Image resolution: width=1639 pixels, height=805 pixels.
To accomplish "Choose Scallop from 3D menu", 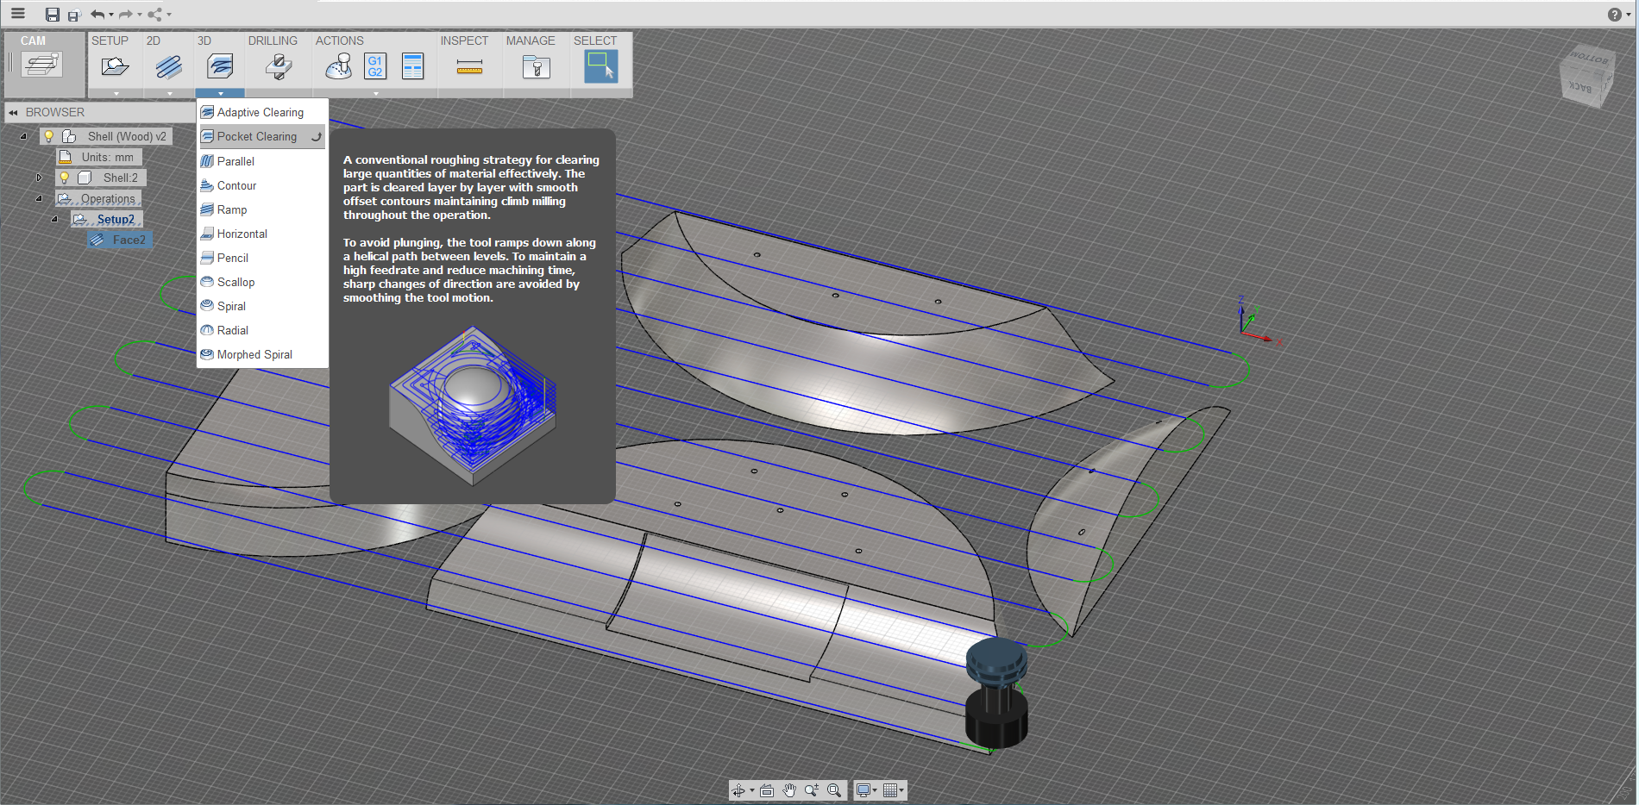I will click(262, 282).
